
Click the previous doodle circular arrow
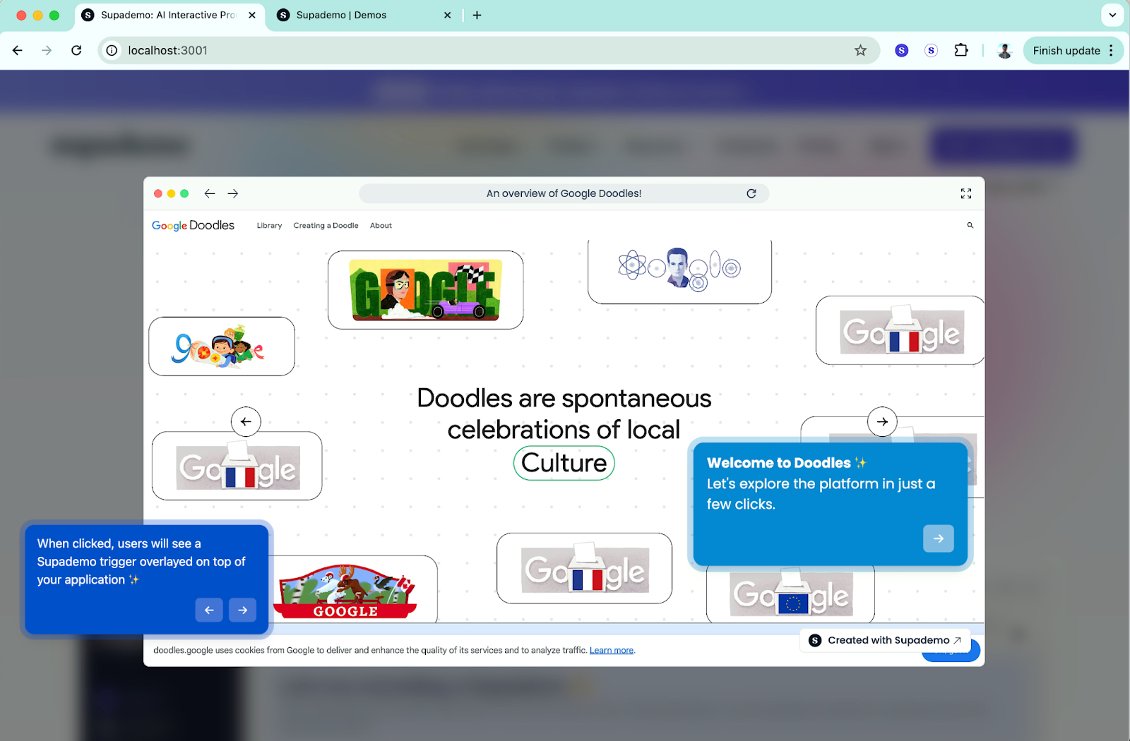coord(246,422)
